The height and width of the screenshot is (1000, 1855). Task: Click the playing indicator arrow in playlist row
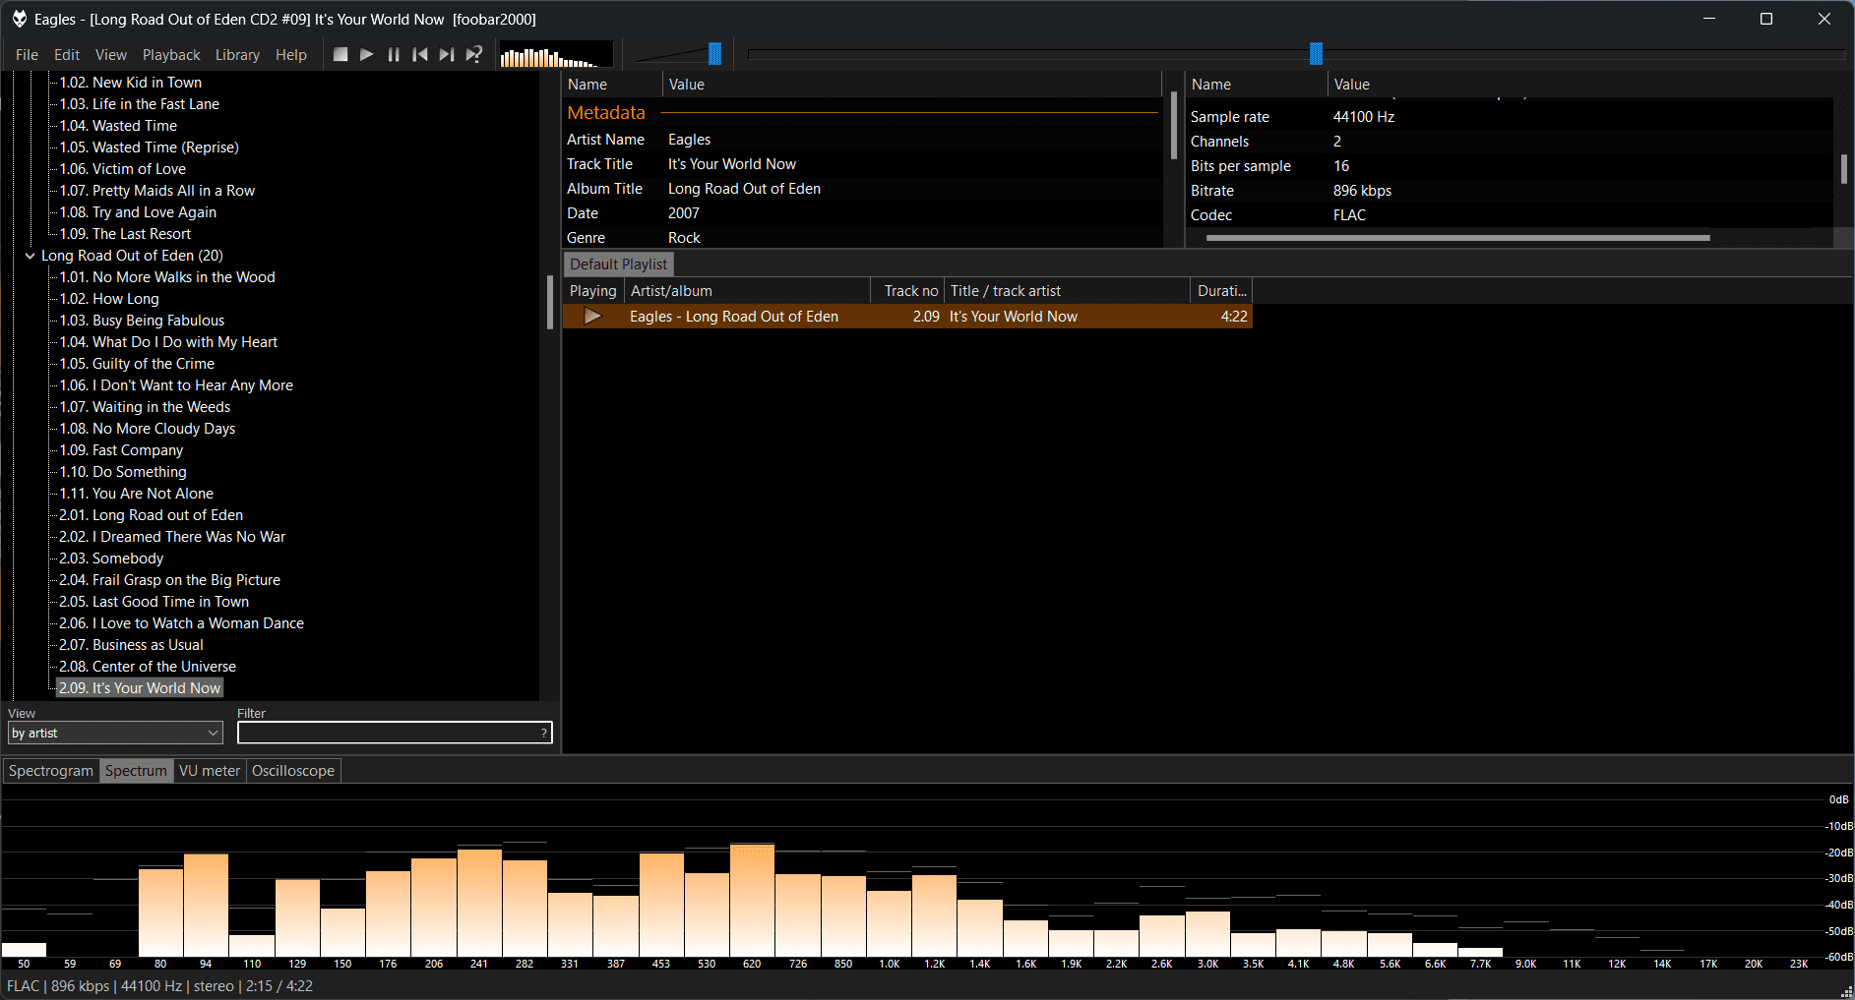592,317
